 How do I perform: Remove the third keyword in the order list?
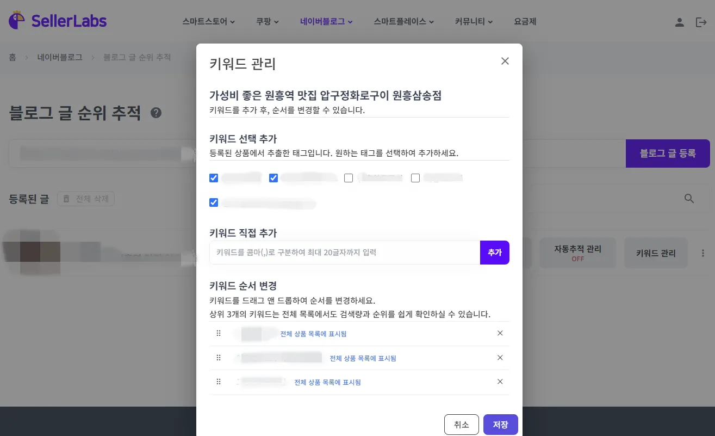point(500,382)
